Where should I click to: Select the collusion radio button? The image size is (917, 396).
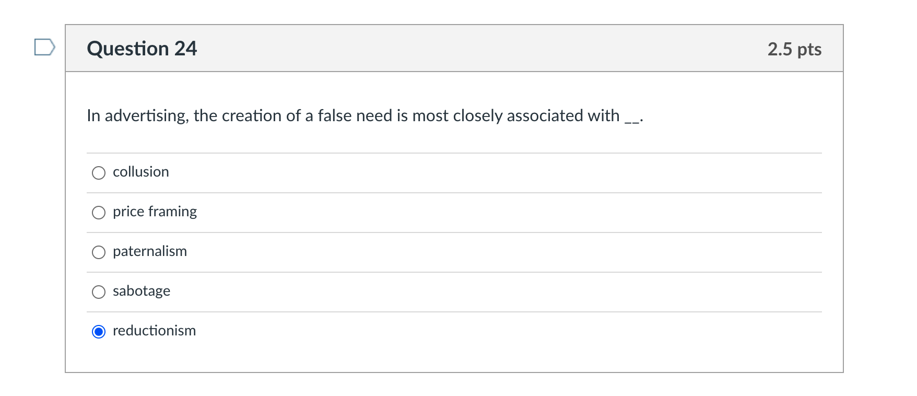pos(99,172)
